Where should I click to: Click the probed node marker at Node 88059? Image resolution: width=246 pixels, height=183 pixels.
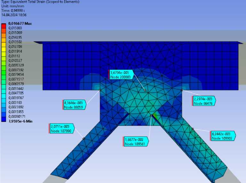100,90
